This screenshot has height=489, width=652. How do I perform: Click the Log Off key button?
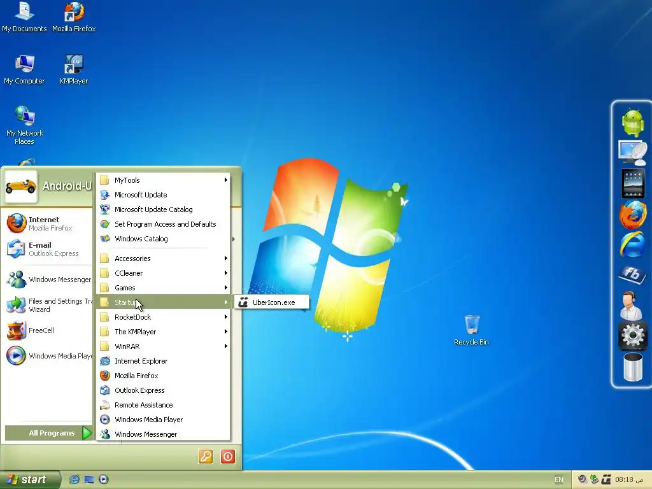tap(206, 457)
